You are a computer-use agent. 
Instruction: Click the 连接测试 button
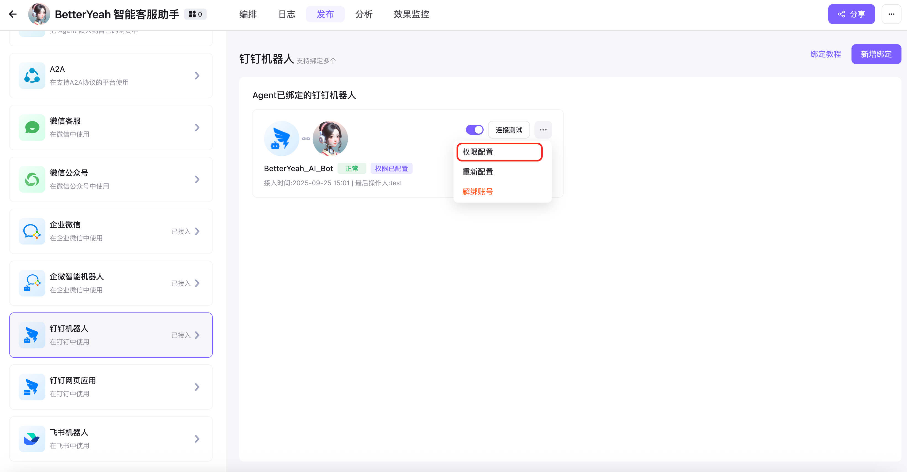[508, 130]
